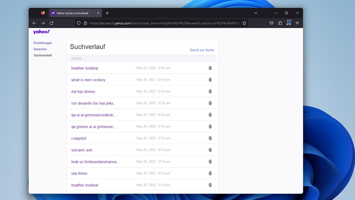The width and height of the screenshot is (355, 200).
Task: Open Sprachen in the left sidebar
Action: [40, 49]
